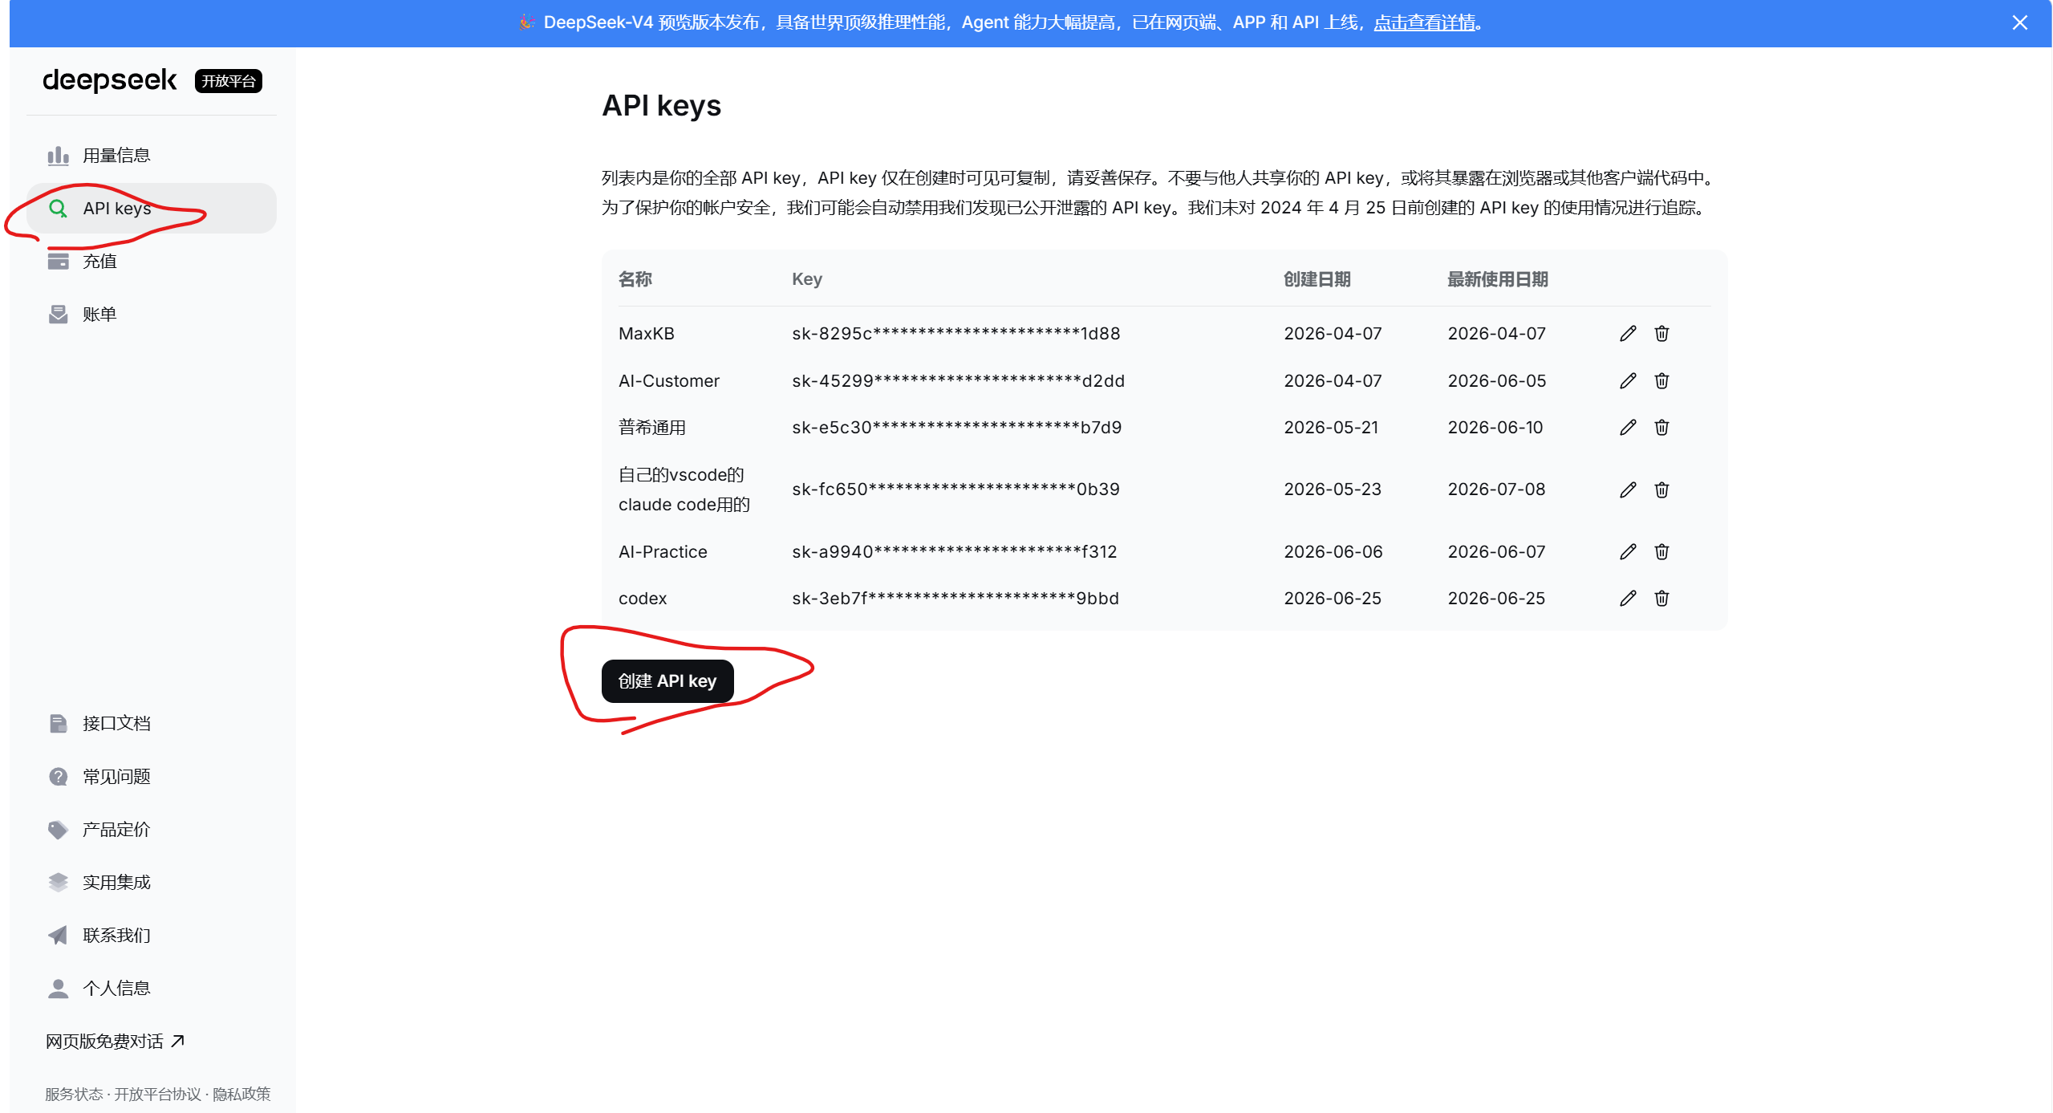2053x1113 pixels.
Task: Delete the sk-fc650 vscode API key
Action: coord(1661,489)
